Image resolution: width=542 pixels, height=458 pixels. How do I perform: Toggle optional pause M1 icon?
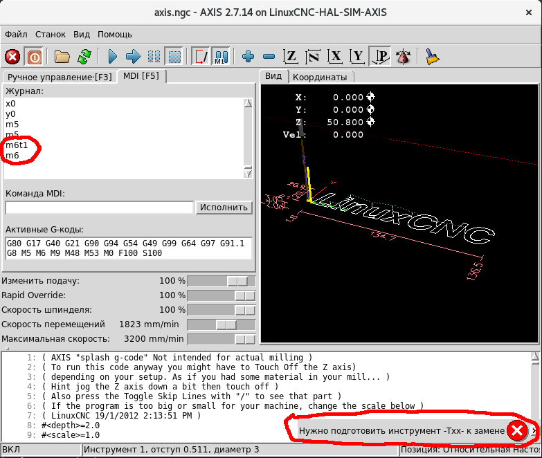(x=222, y=57)
